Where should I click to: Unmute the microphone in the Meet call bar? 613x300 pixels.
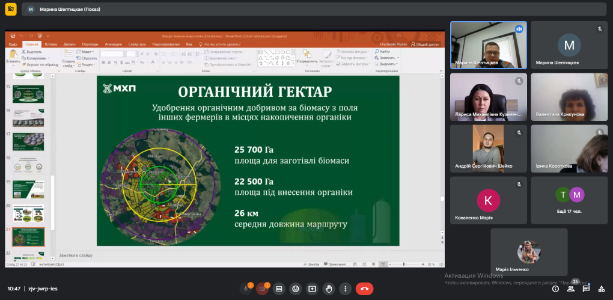pyautogui.click(x=246, y=289)
